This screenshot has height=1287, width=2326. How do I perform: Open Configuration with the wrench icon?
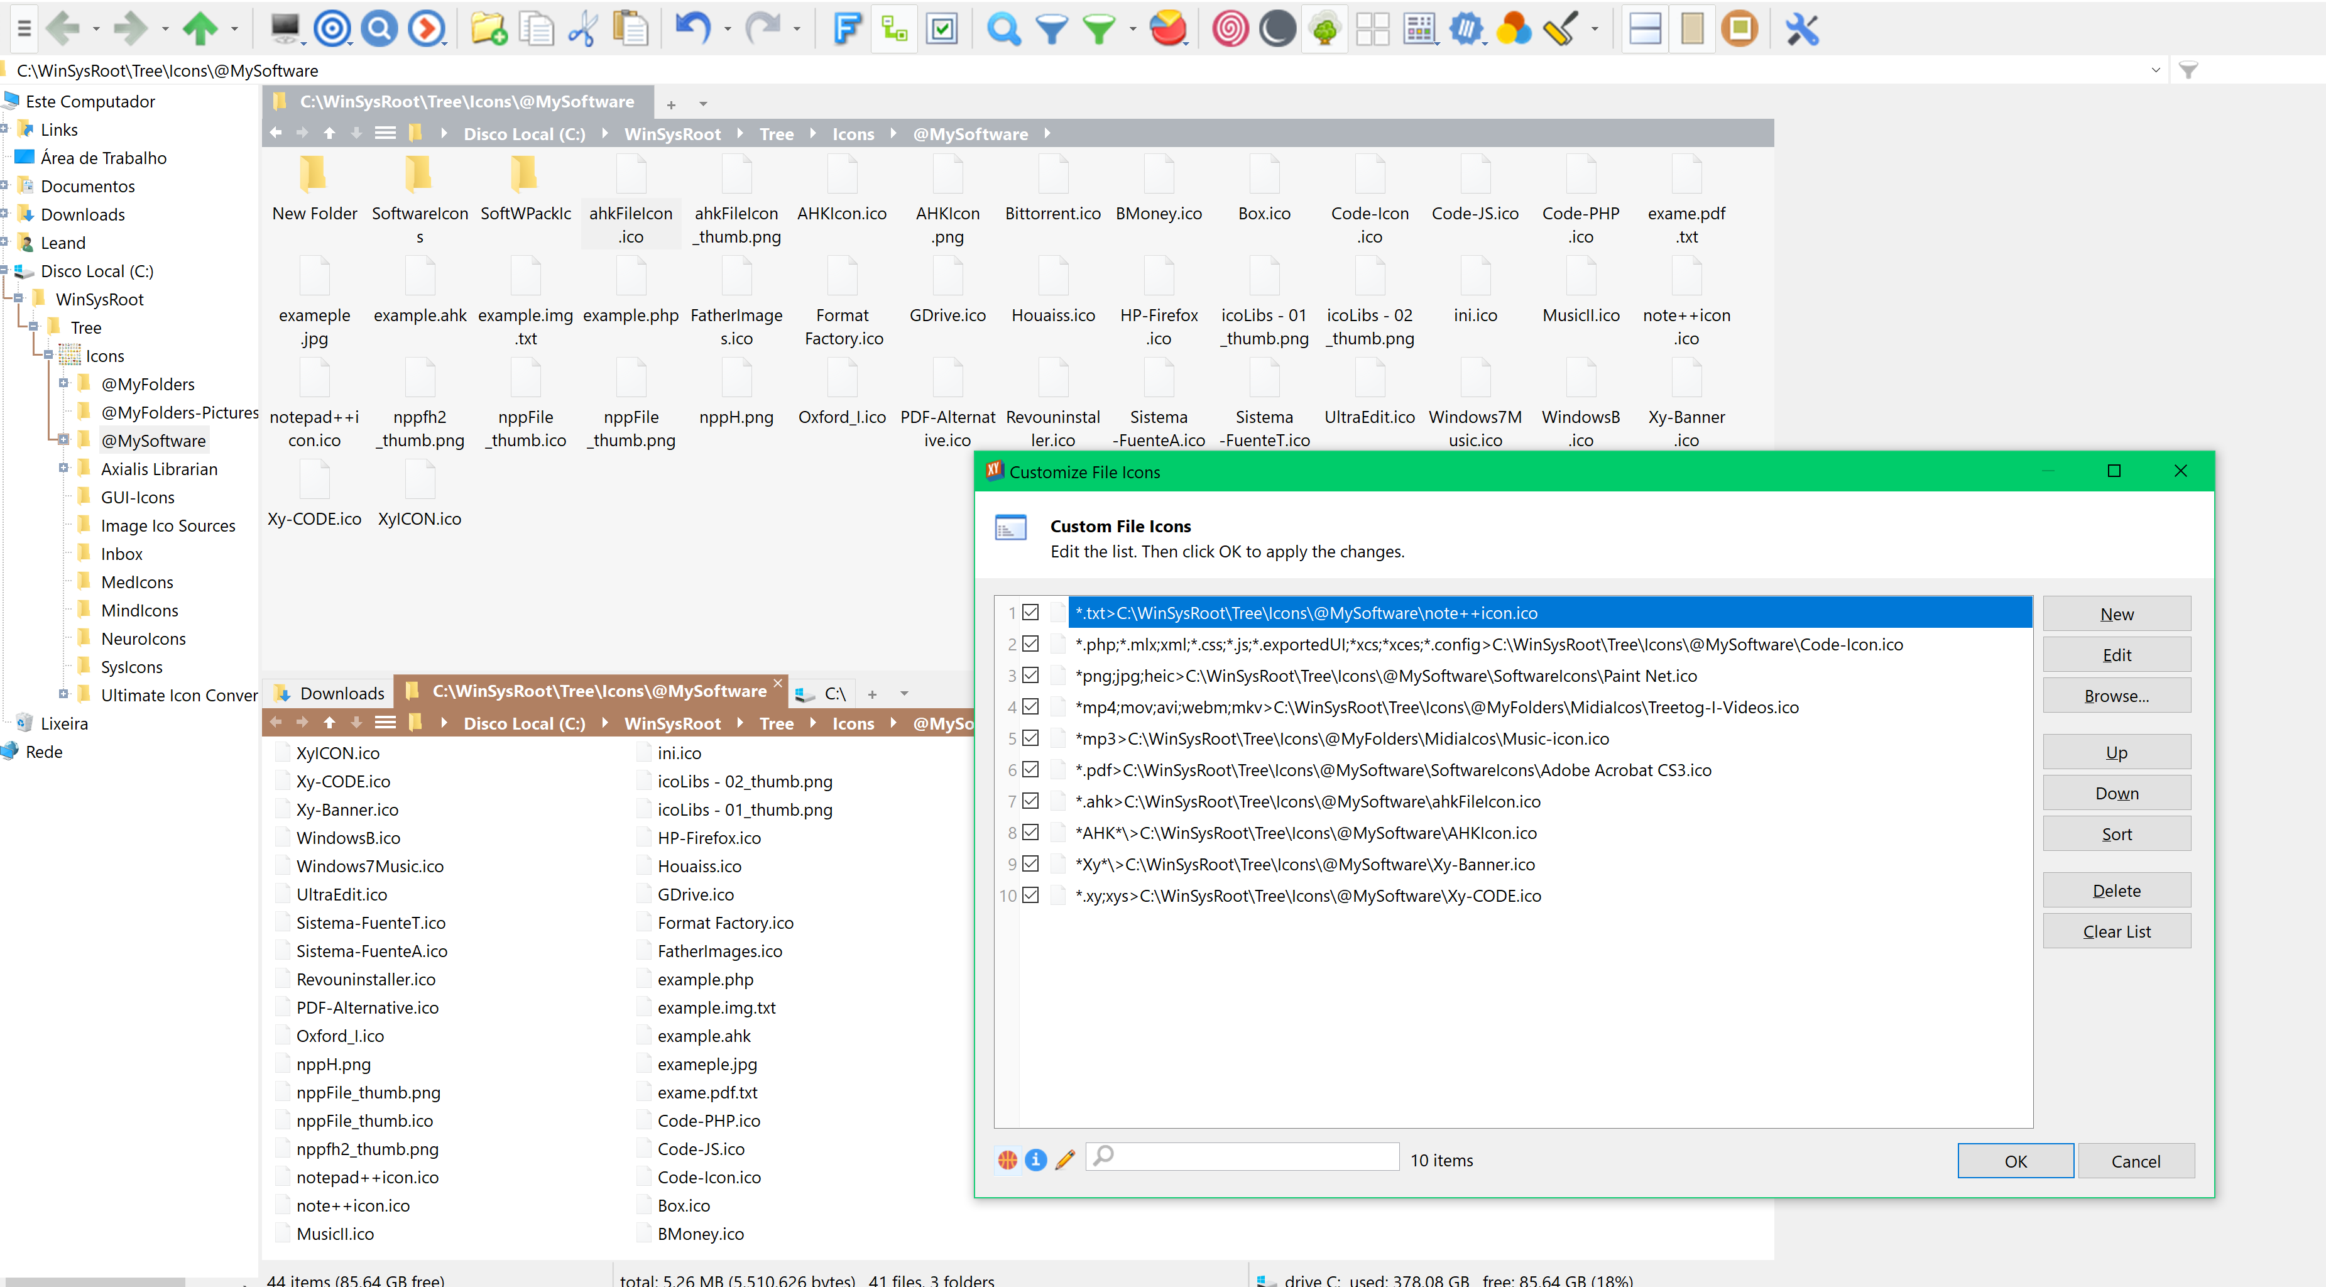click(x=1801, y=29)
